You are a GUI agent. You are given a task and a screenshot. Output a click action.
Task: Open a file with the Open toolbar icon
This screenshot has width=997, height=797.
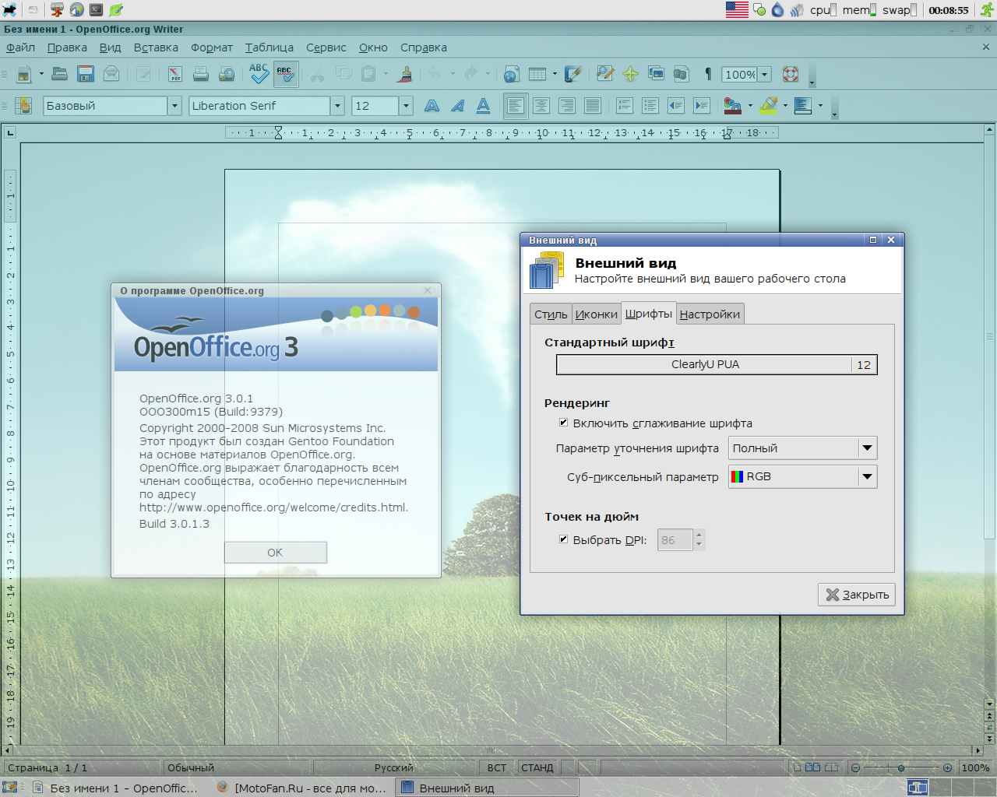click(60, 74)
